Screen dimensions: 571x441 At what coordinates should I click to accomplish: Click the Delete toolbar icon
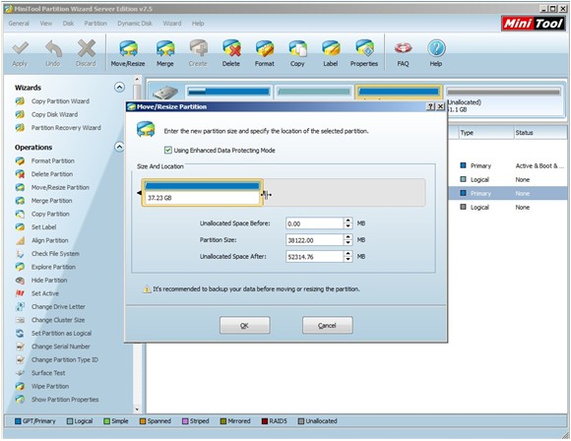(x=231, y=49)
